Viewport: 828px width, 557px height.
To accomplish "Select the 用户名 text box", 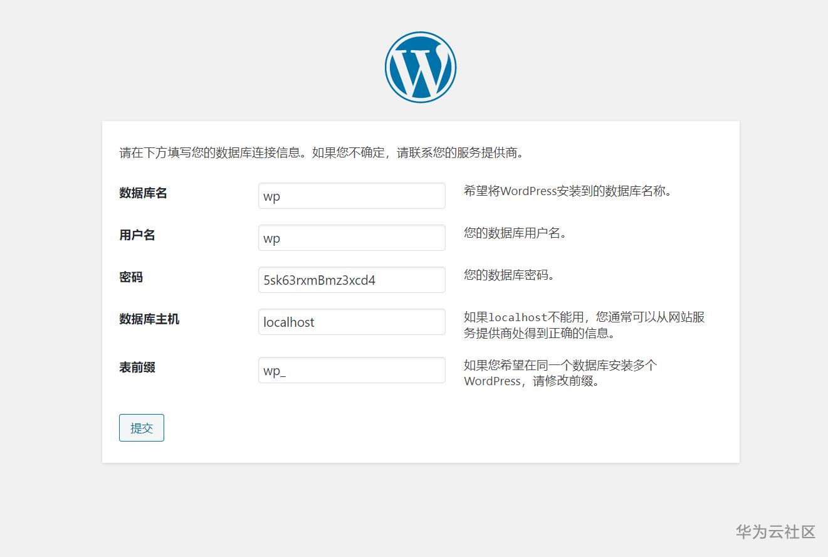I will 352,238.
